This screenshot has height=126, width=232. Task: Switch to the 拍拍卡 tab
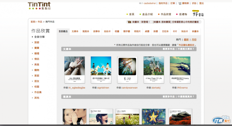[107, 31]
